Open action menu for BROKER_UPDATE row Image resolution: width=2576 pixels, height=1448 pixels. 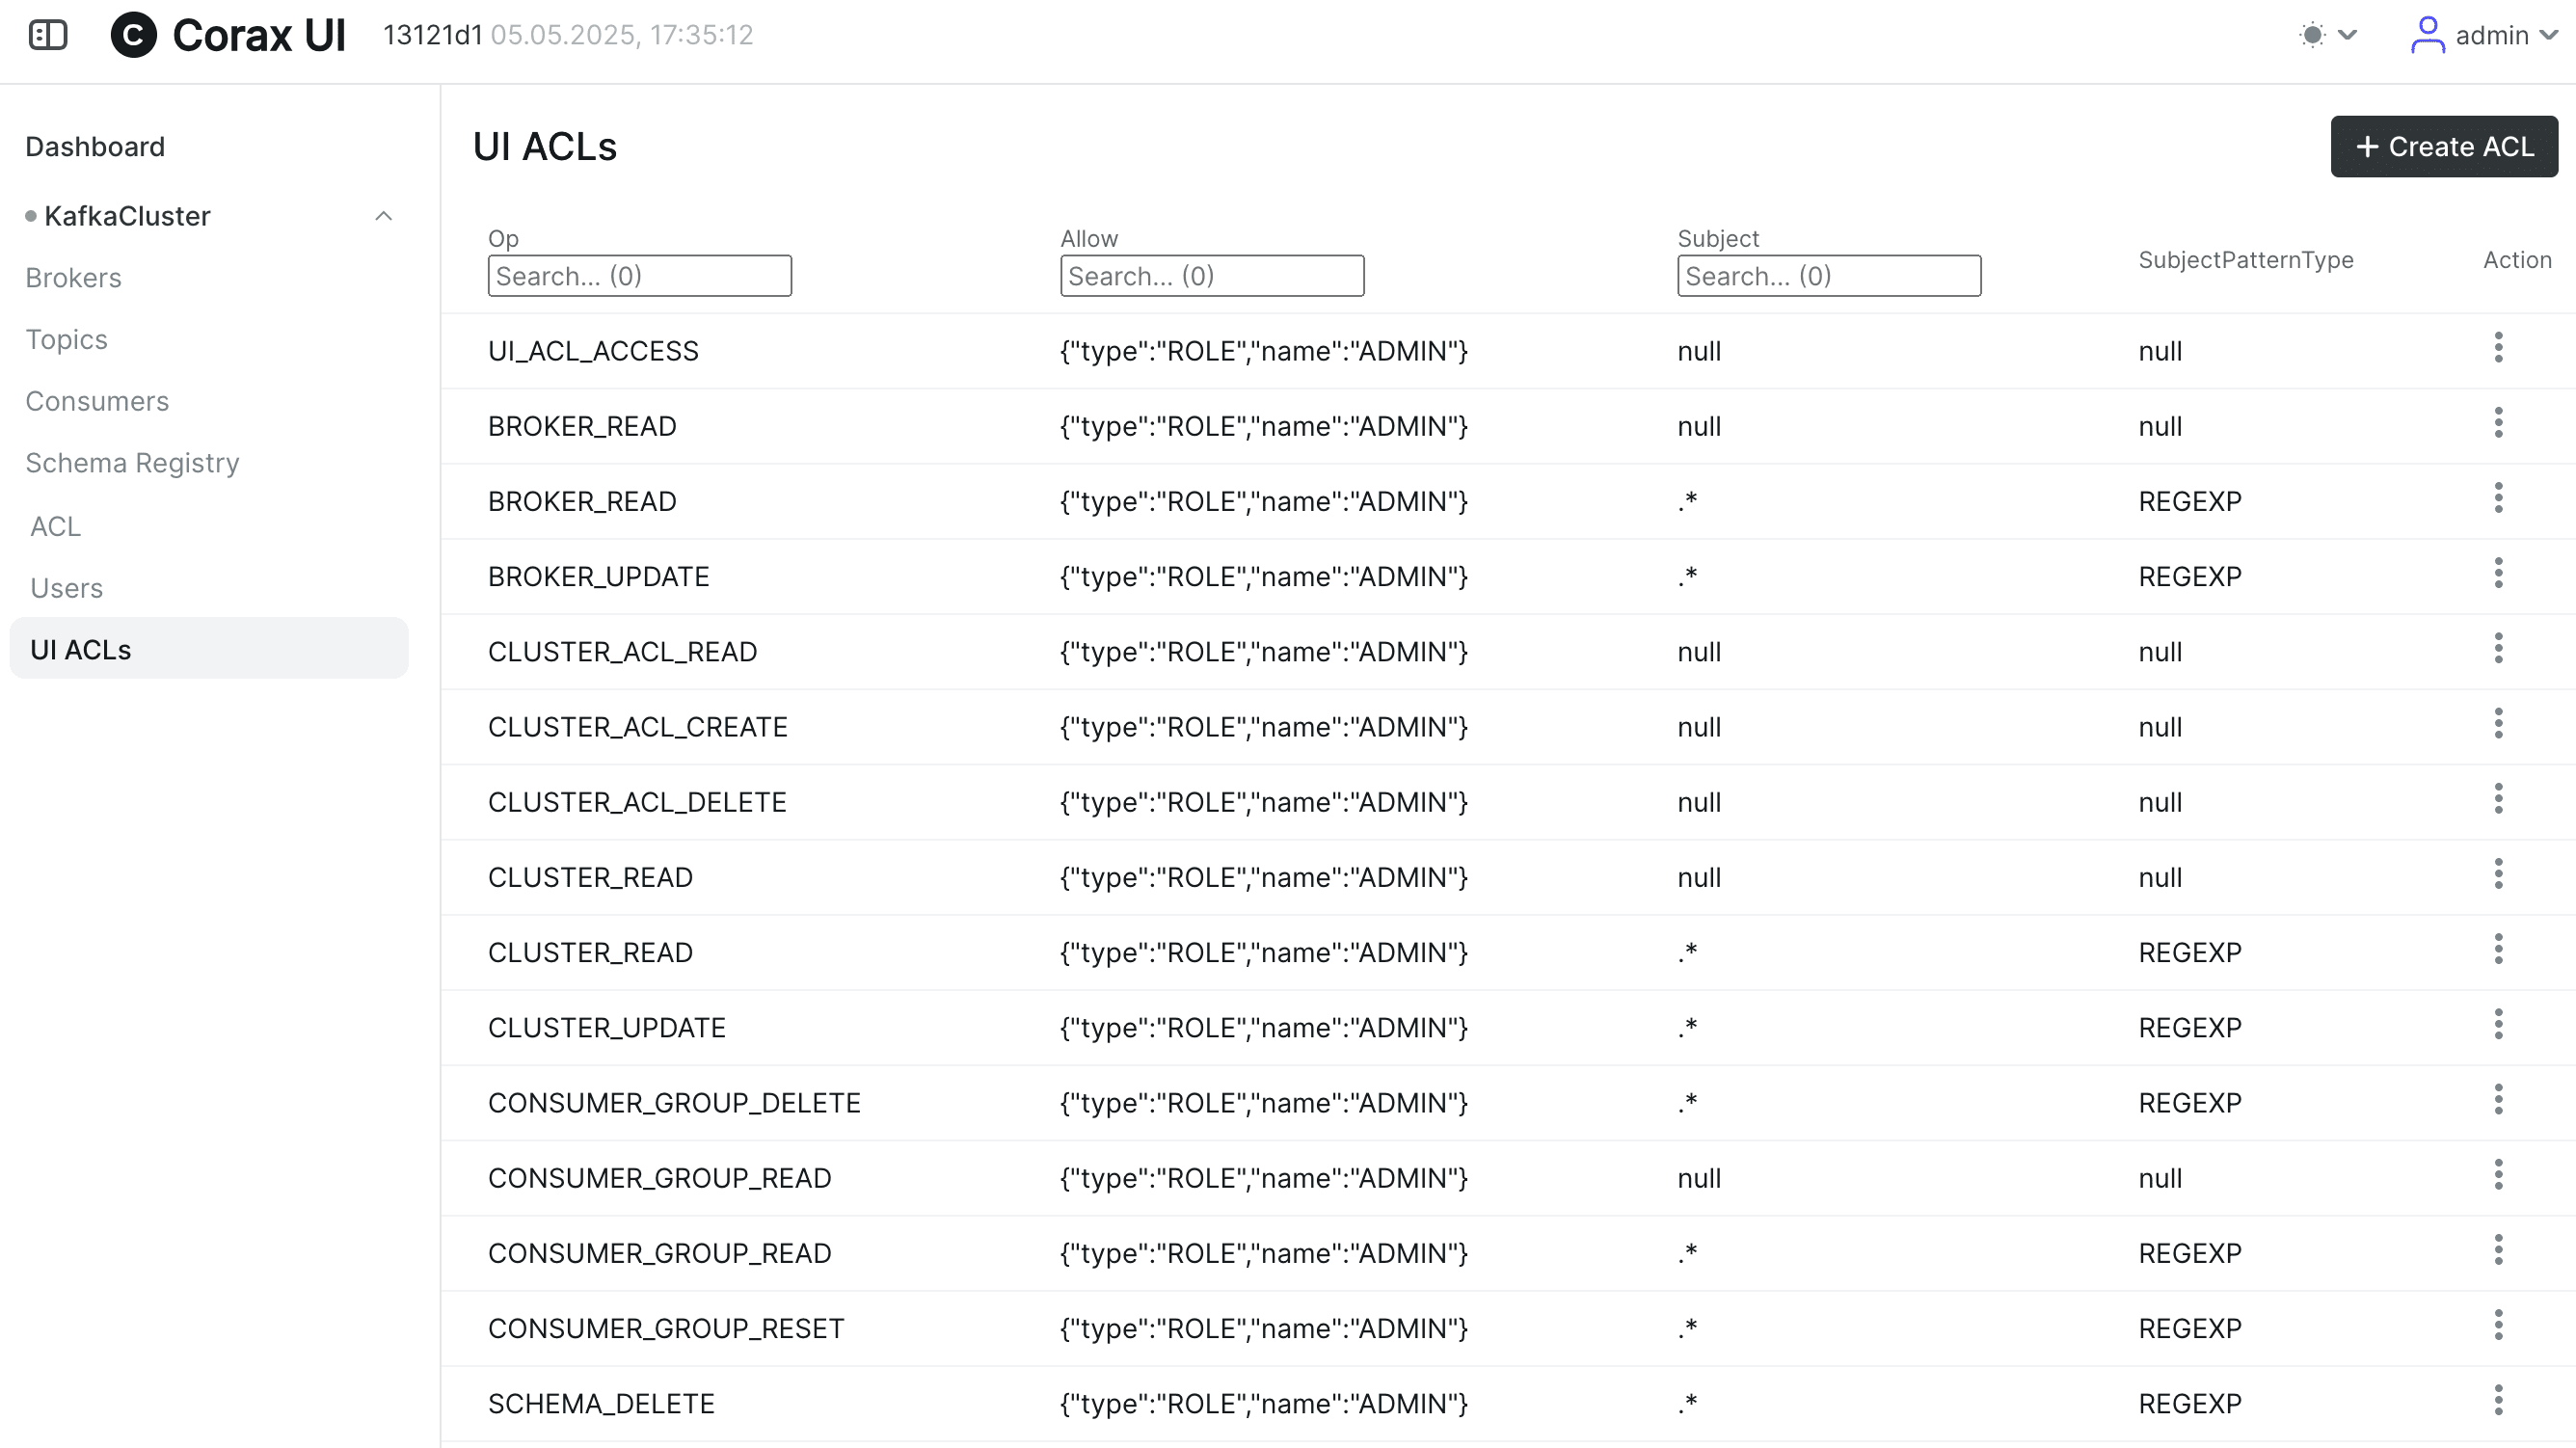click(2497, 574)
